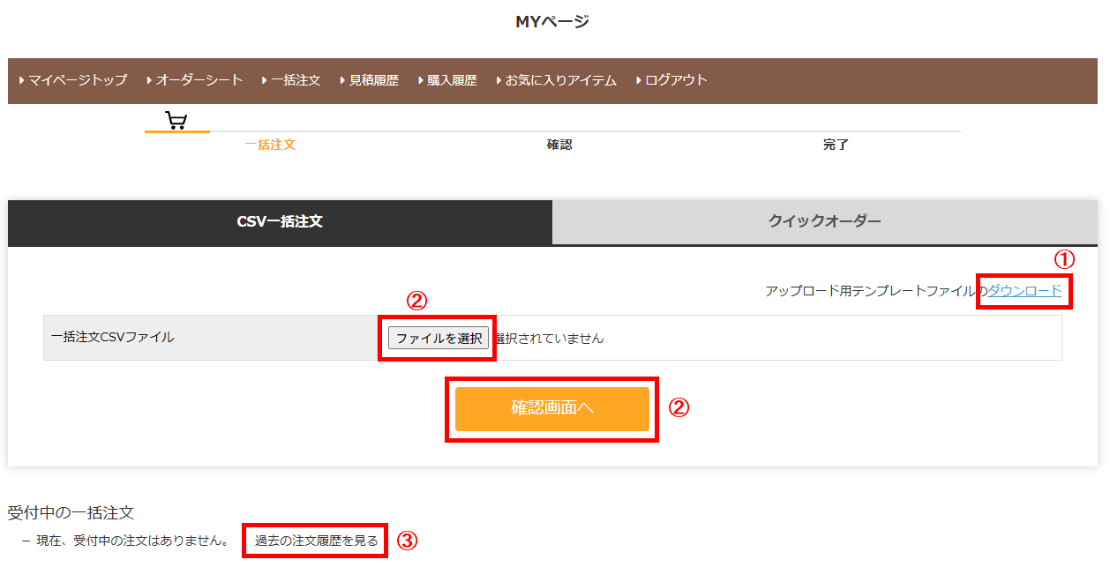
Task: Click ログアウト to log out
Action: pyautogui.click(x=676, y=80)
